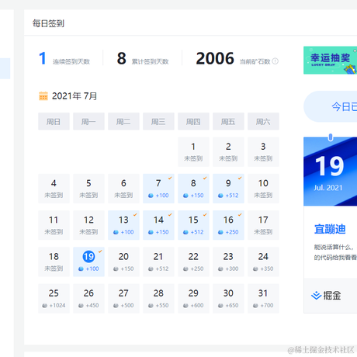
Task: Click the 累计签到天数 label
Action: point(151,61)
